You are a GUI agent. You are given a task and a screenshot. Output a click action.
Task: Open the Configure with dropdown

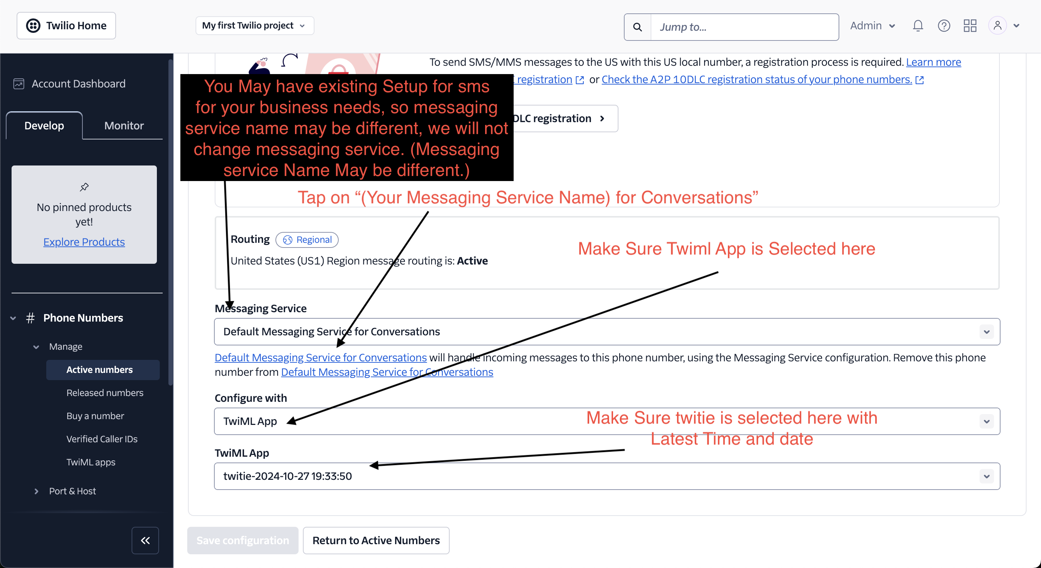[607, 421]
